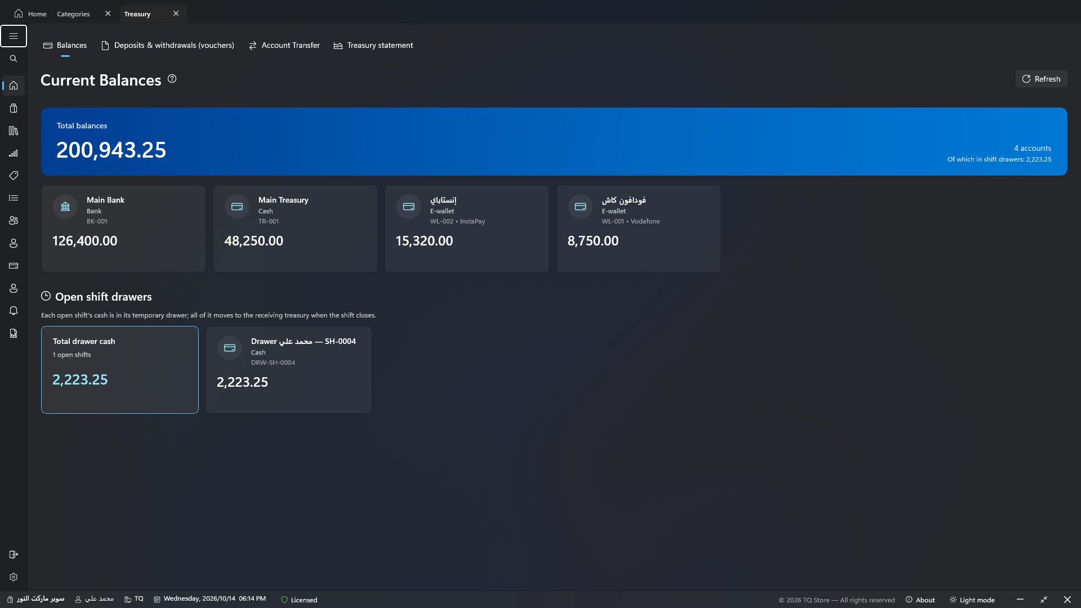Click the 48,250.00 Main Treasury balance

coord(253,241)
